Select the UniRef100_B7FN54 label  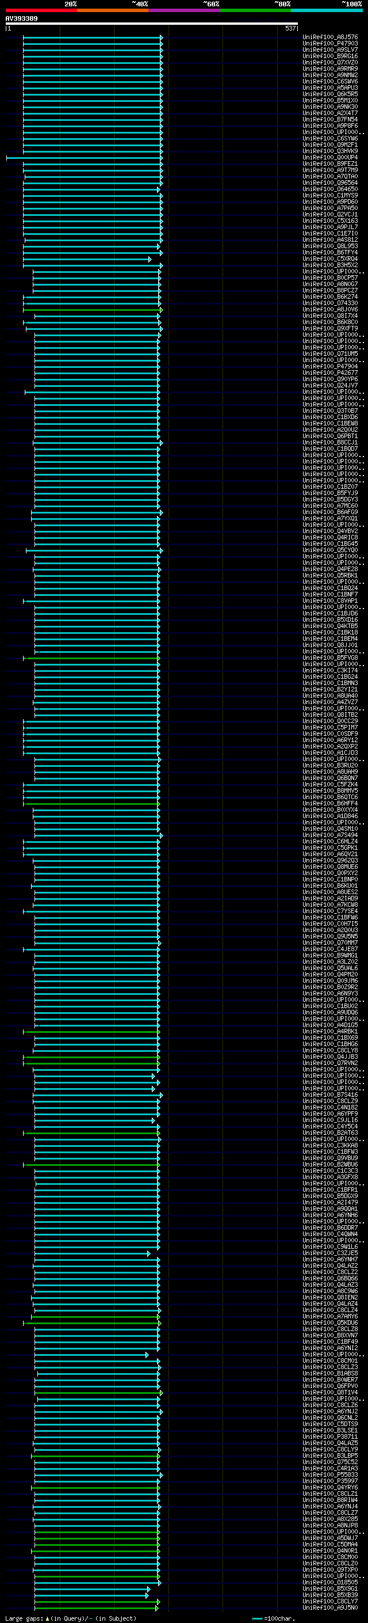click(330, 119)
